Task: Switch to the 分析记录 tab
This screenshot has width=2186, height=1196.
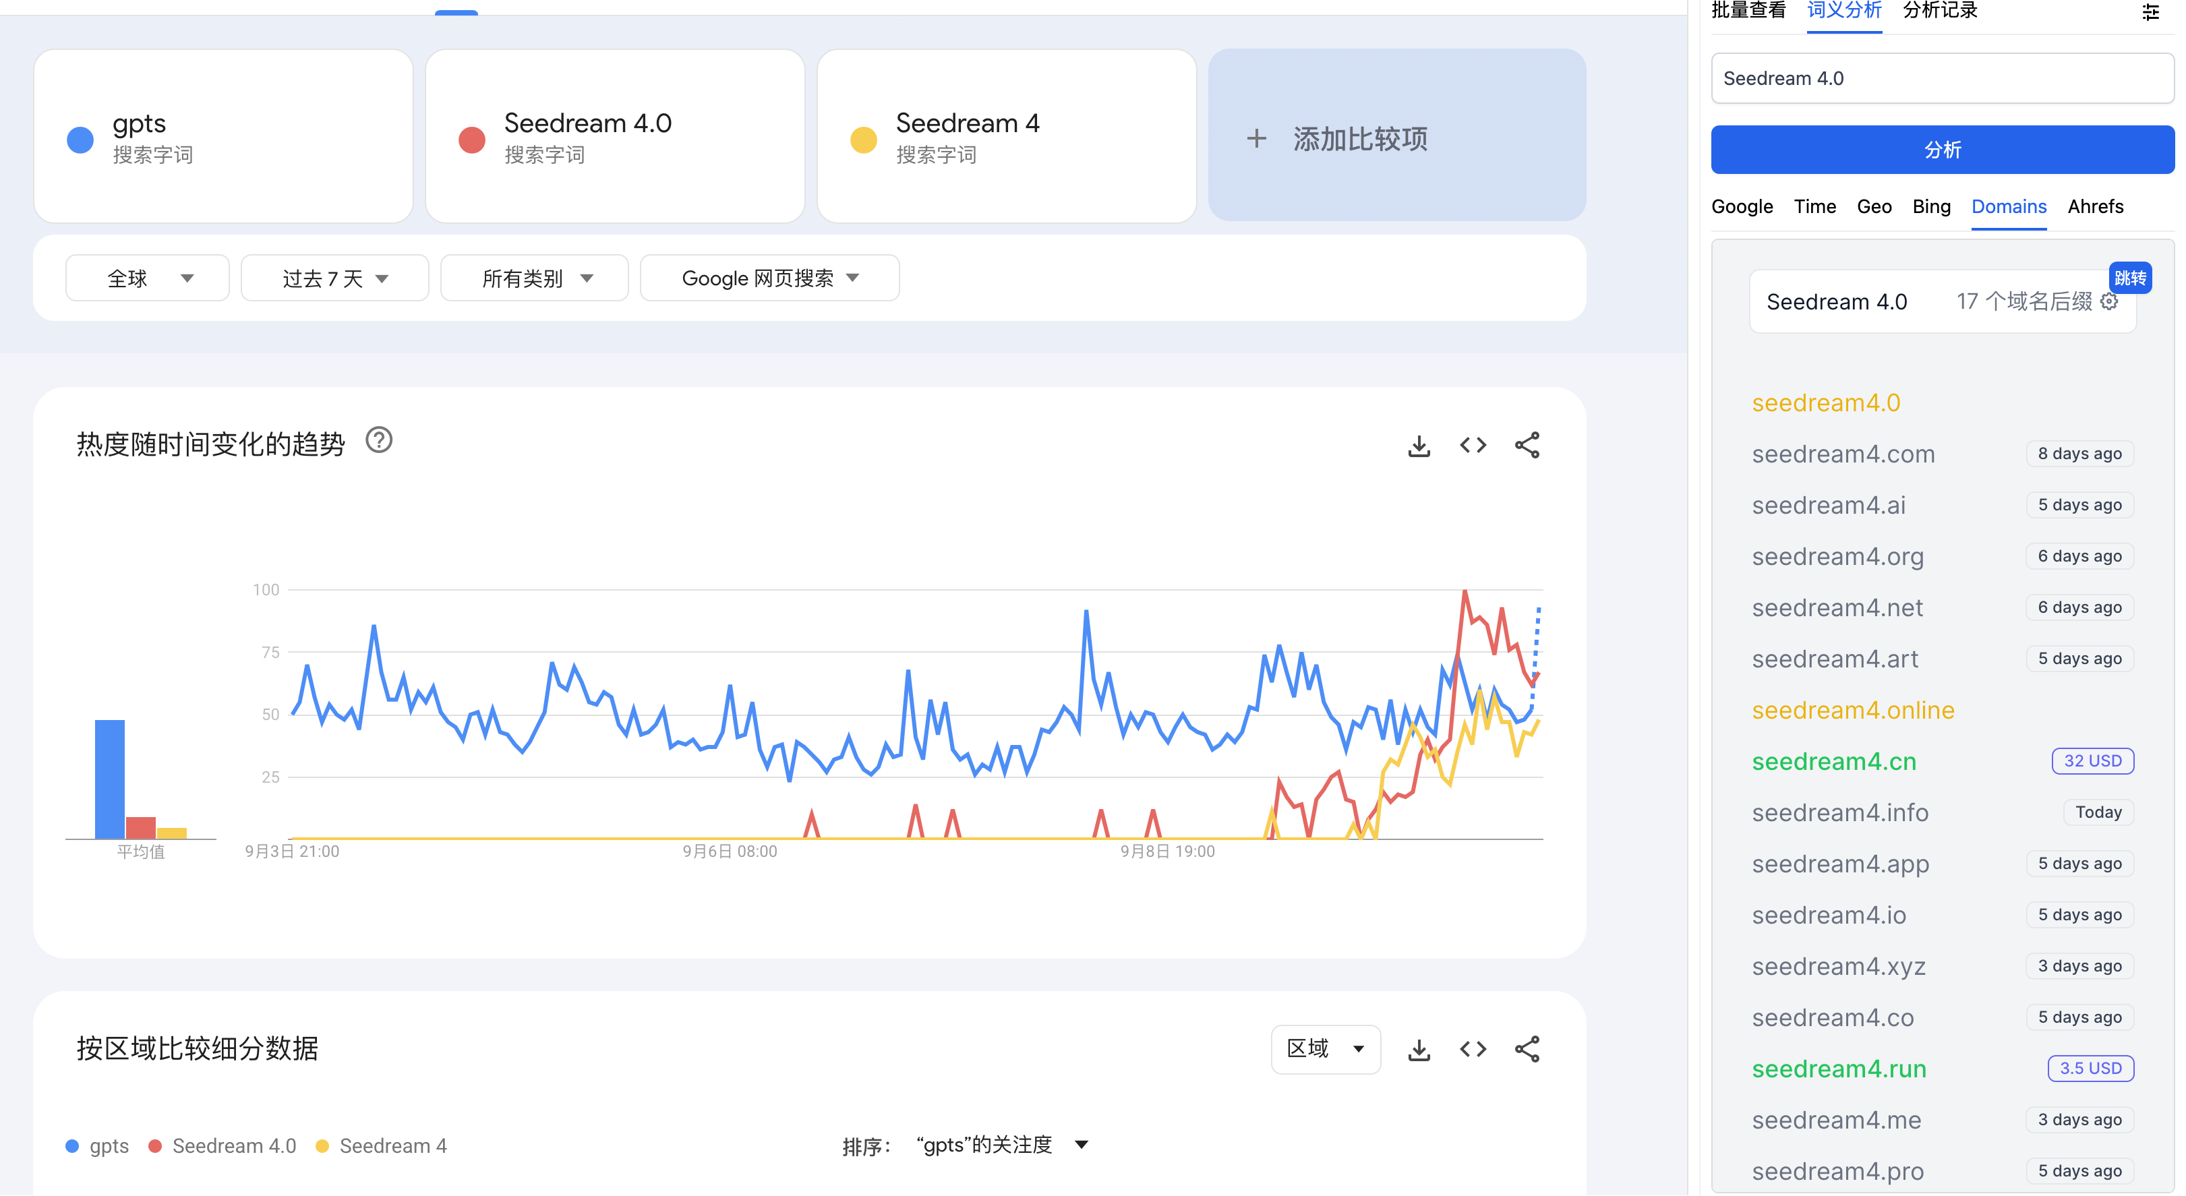Action: 1940,11
